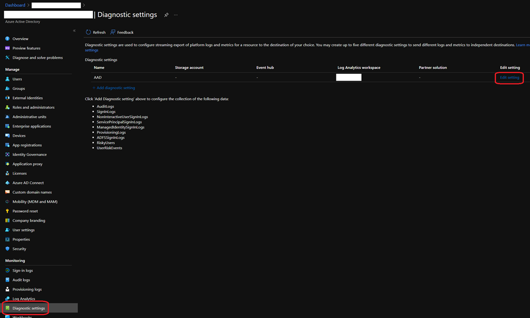
Task: Click the Security shield icon
Action: point(7,249)
